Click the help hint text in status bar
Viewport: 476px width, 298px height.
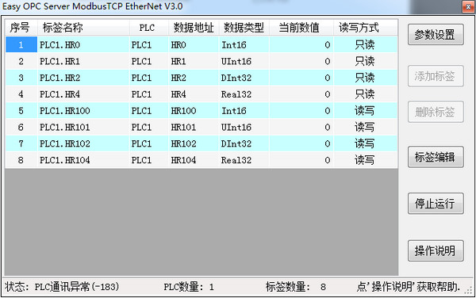[x=409, y=286]
